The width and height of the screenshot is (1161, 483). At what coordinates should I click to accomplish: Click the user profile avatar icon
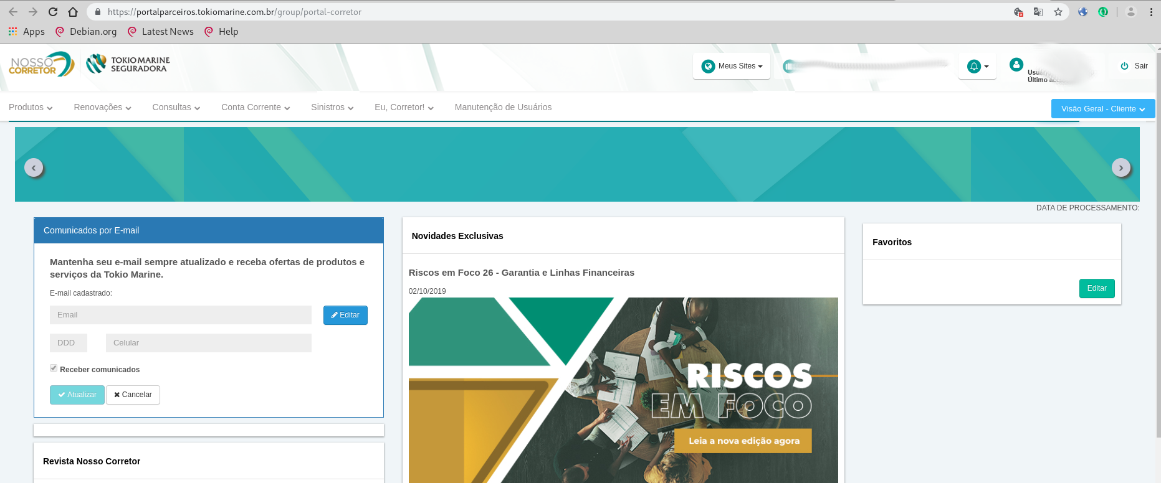coord(1016,64)
